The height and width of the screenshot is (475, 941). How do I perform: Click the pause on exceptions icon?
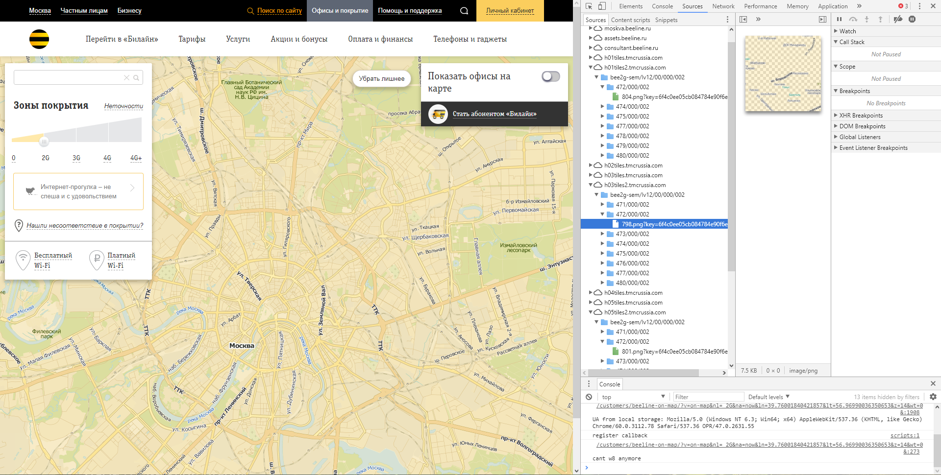pyautogui.click(x=912, y=19)
